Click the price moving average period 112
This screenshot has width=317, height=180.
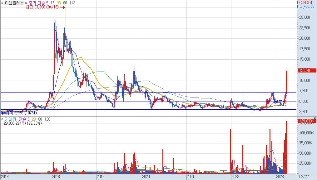click(72, 3)
